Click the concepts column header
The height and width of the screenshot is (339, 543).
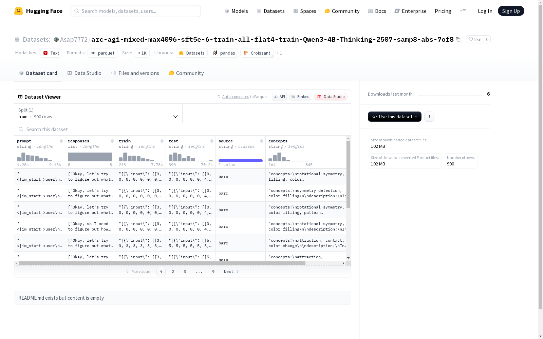click(x=278, y=141)
